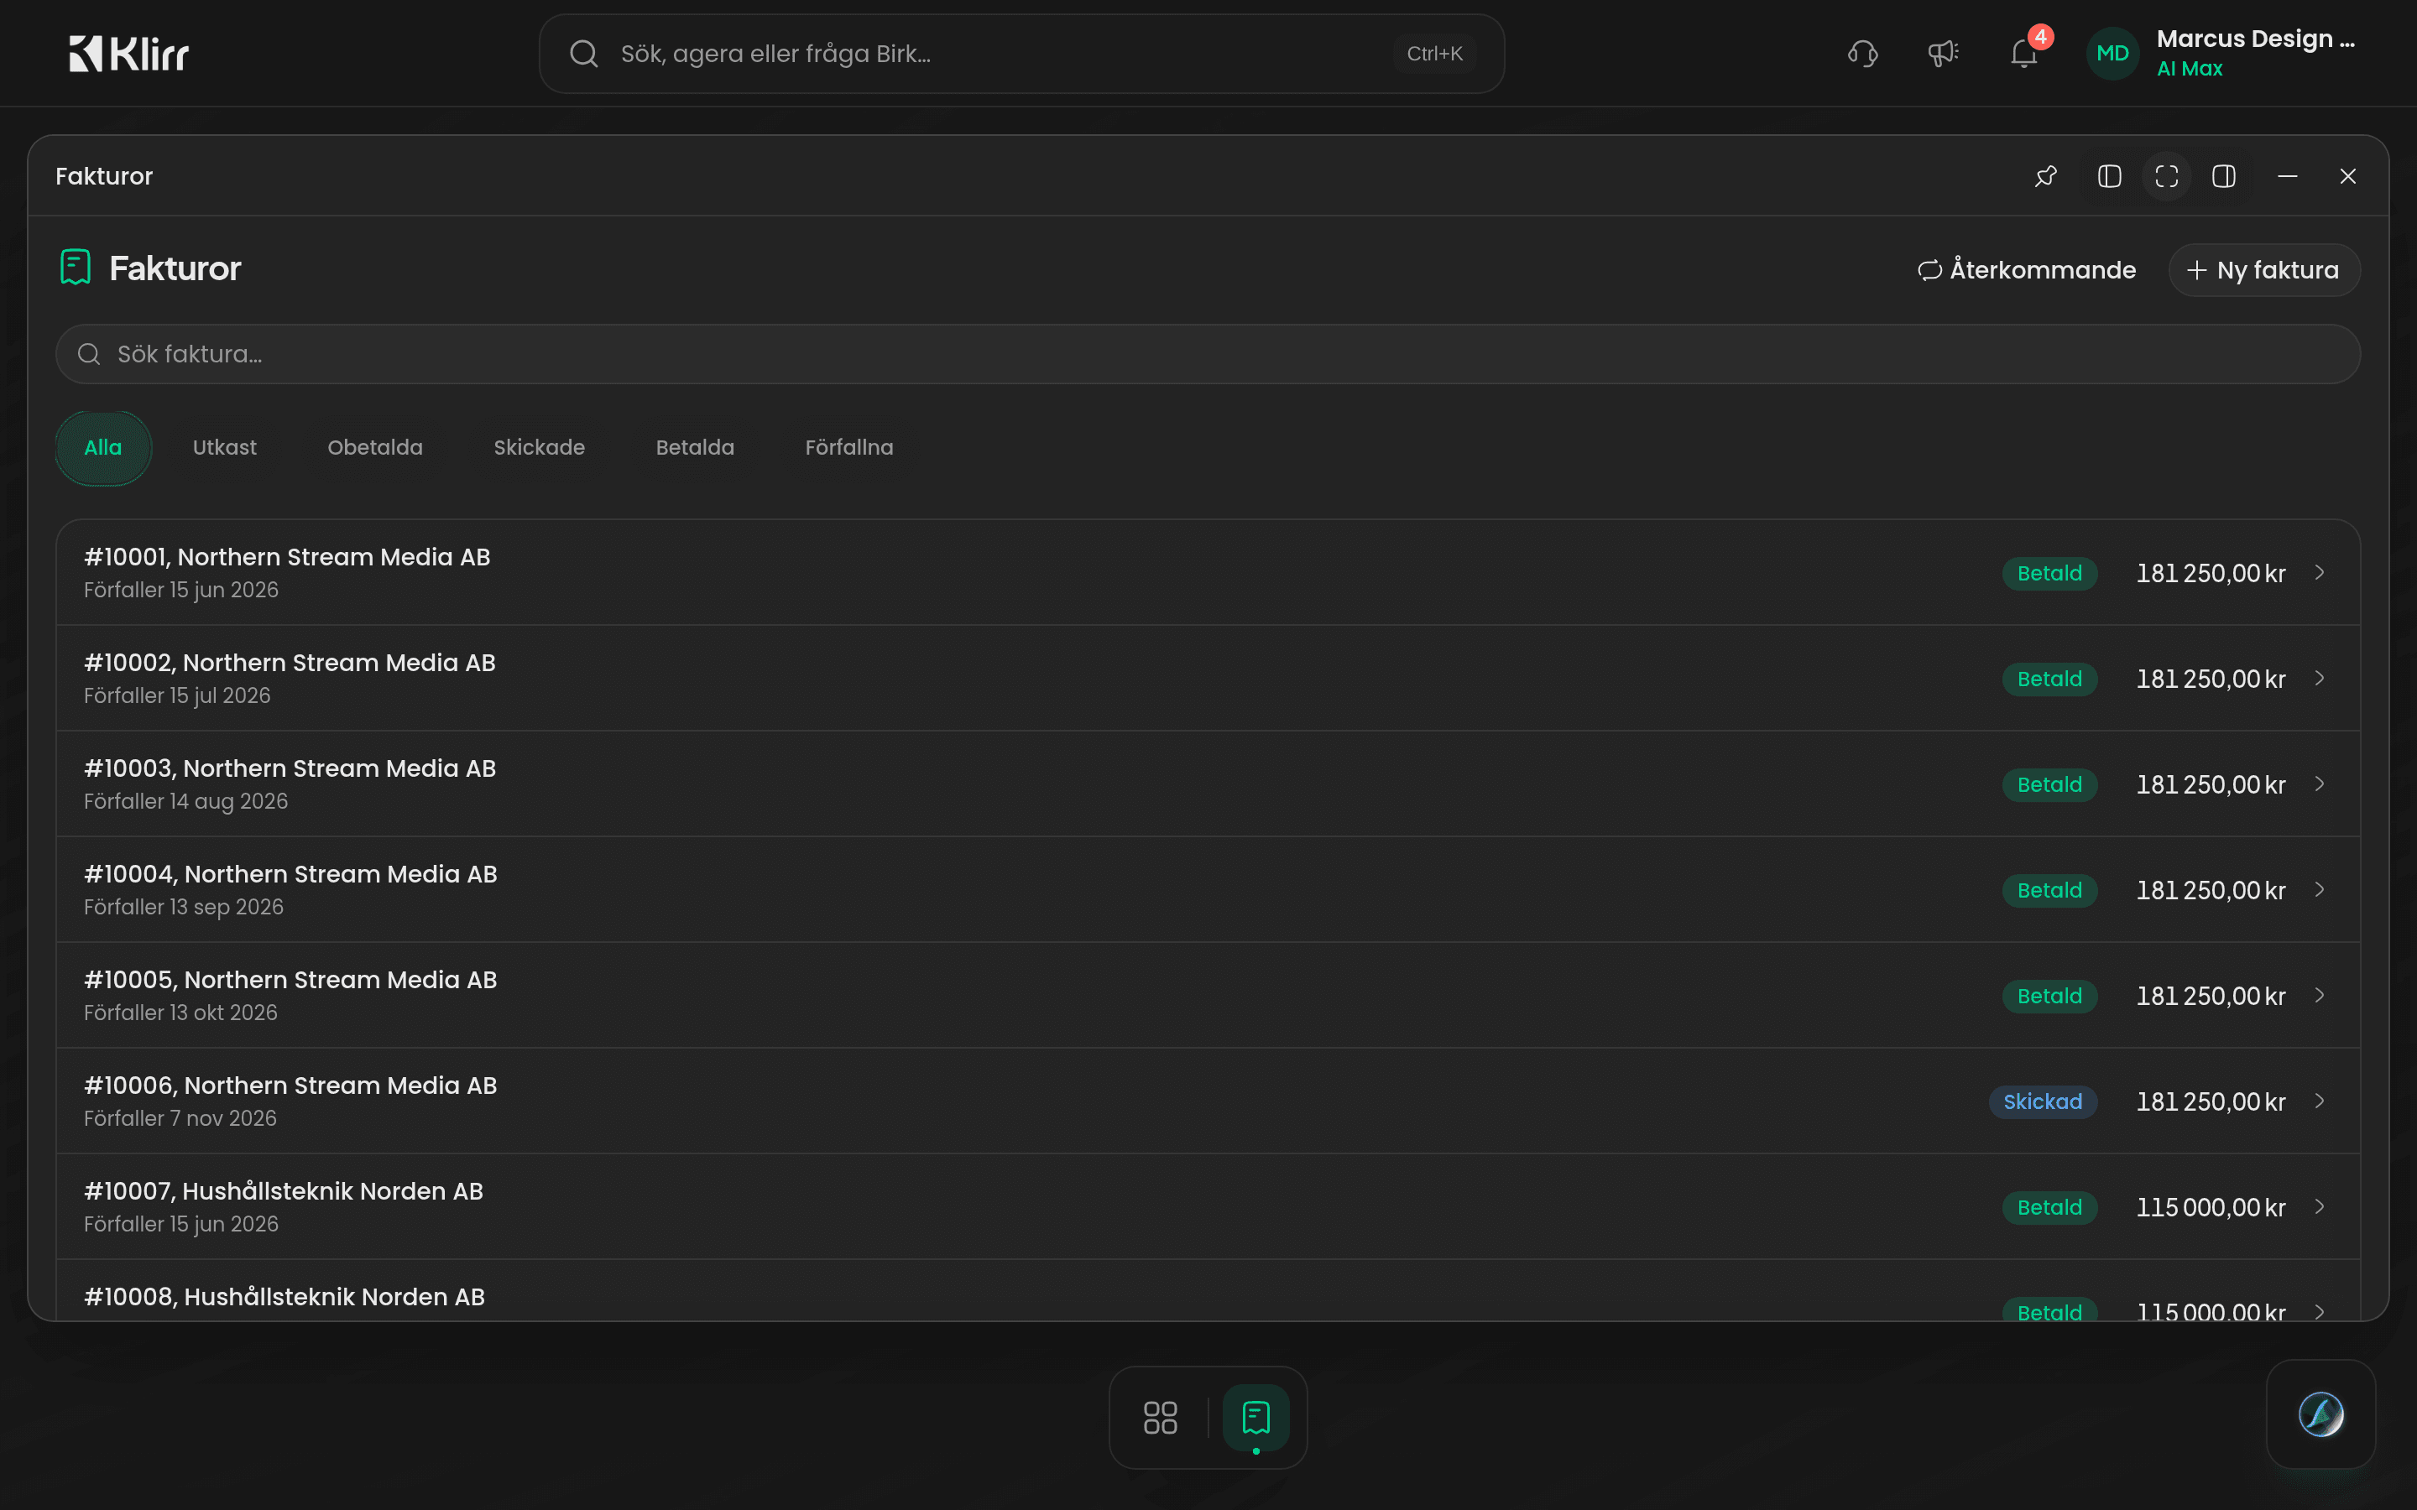Expand invoice #10001 chevron
2417x1510 pixels.
click(x=2319, y=572)
